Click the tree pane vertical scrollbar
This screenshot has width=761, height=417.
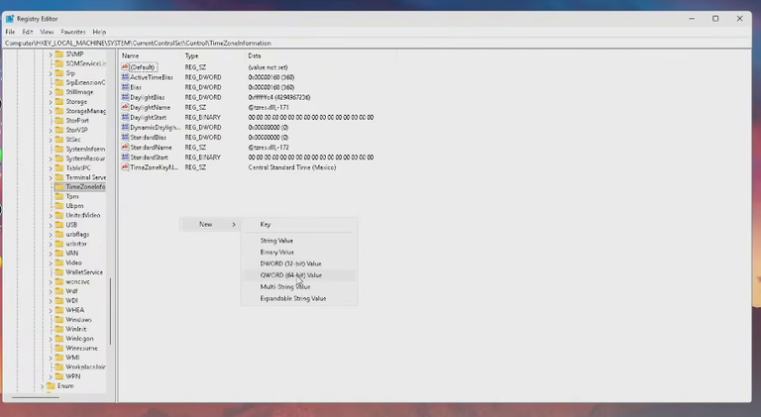[111, 311]
